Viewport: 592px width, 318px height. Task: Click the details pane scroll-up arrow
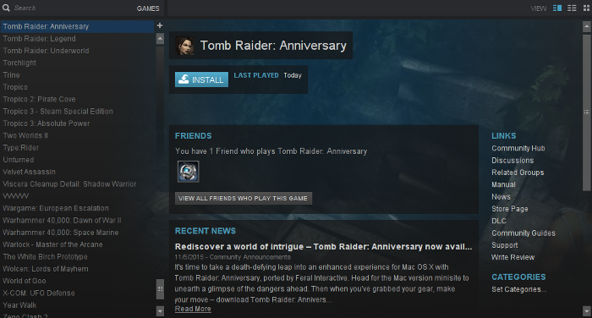click(x=586, y=26)
